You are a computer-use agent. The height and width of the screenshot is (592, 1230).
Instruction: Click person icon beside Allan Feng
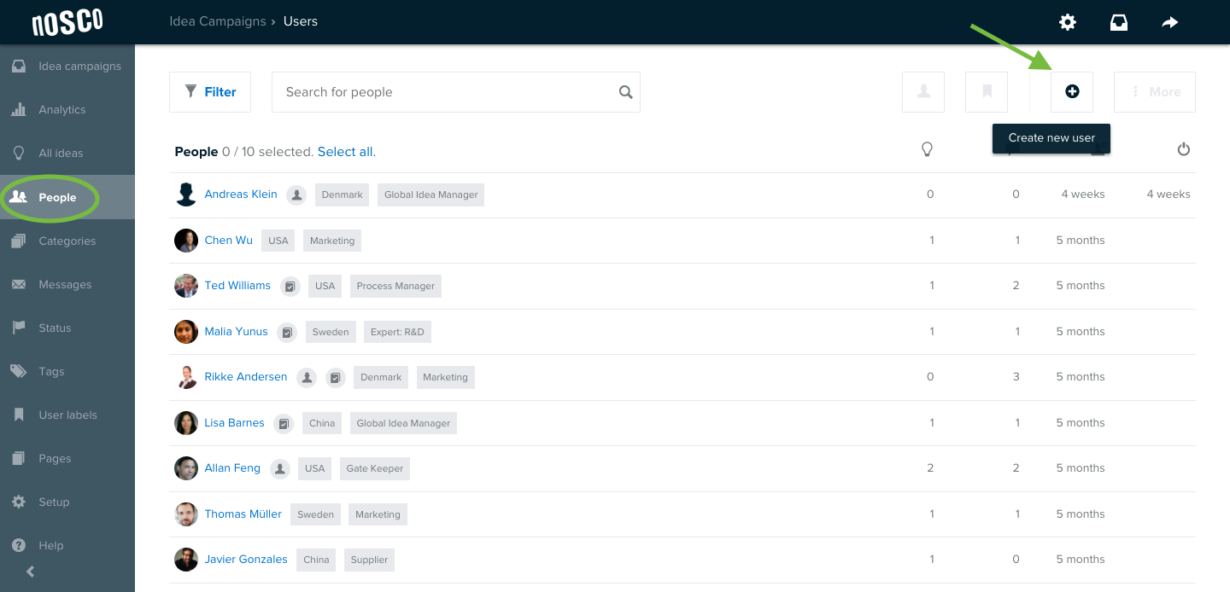pos(280,468)
